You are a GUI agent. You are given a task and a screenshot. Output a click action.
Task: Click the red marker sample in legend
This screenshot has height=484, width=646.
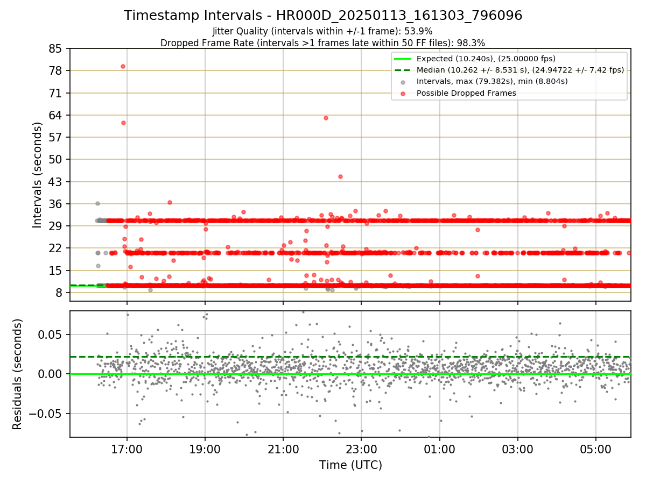(x=403, y=93)
